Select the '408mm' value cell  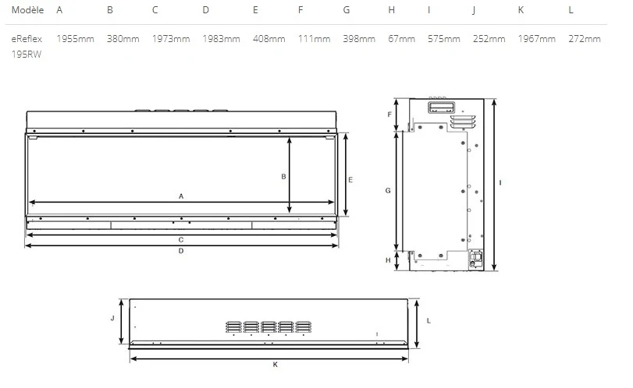[x=269, y=39]
